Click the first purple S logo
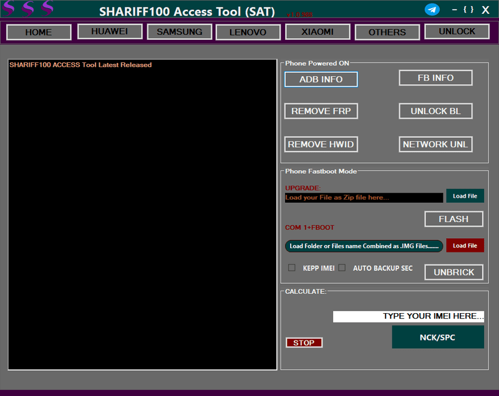Image resolution: width=499 pixels, height=396 pixels. click(9, 9)
